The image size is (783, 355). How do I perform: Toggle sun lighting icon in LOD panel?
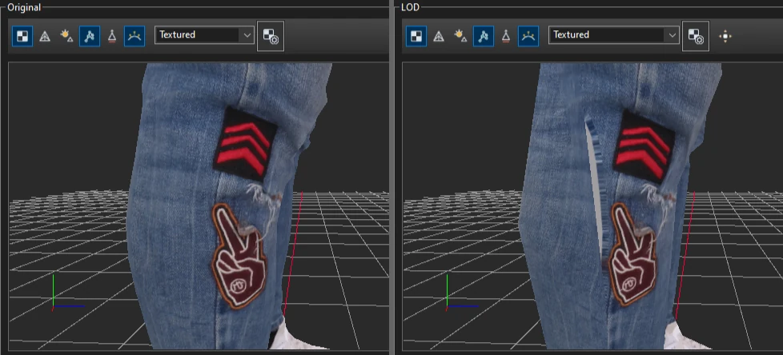(x=460, y=36)
